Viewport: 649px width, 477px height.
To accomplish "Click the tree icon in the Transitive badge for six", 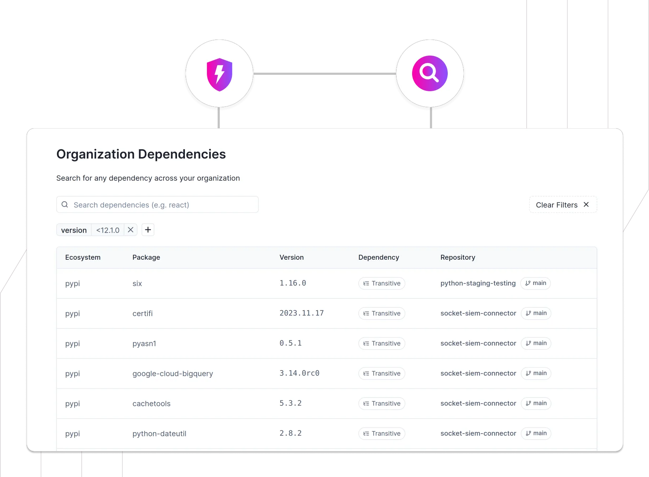I will (366, 283).
